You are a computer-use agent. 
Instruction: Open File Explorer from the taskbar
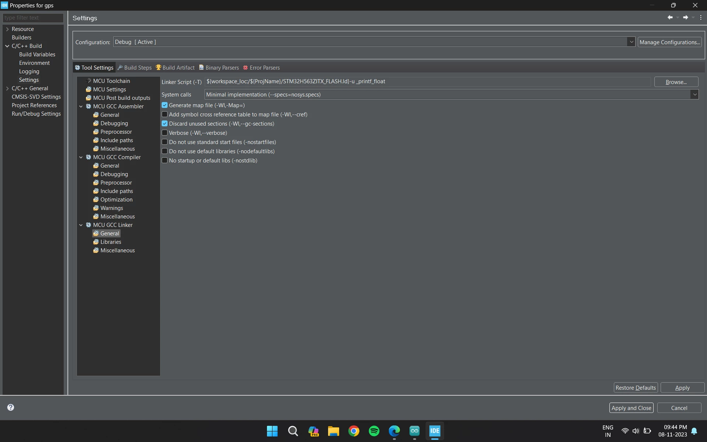pos(334,431)
